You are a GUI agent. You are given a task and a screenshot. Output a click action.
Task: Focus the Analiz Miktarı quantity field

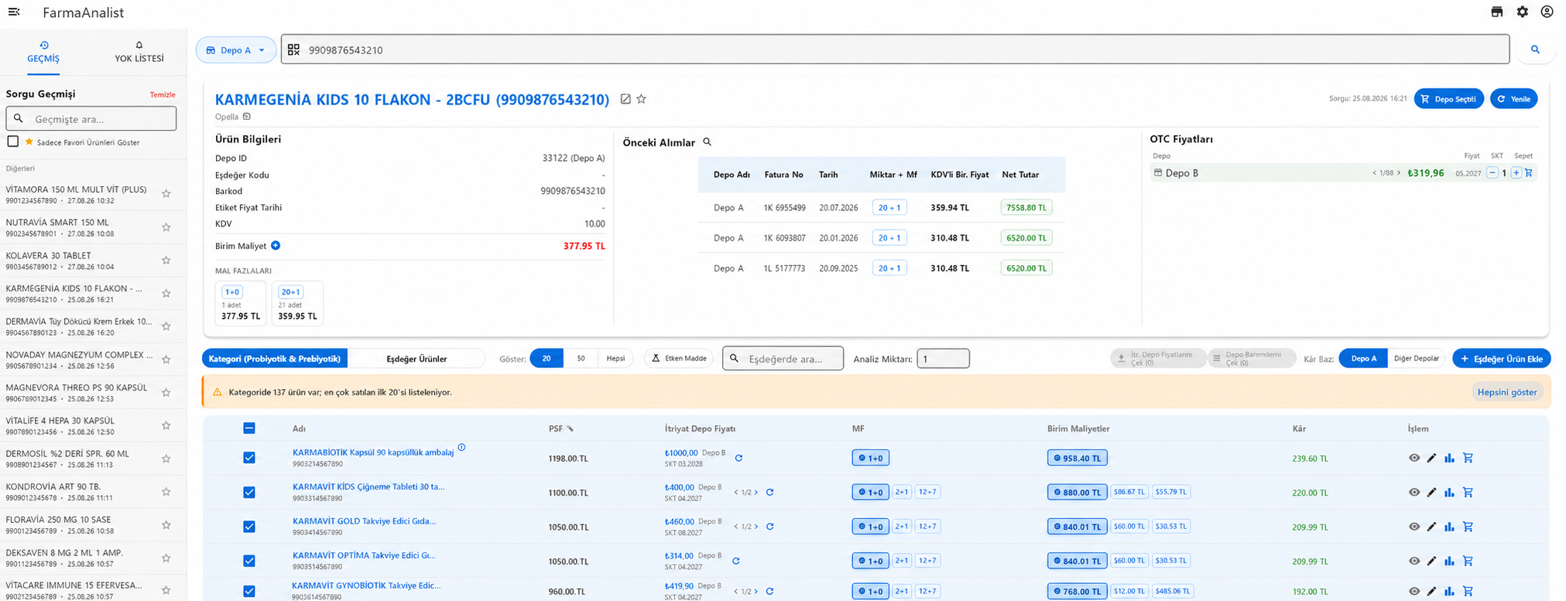943,359
